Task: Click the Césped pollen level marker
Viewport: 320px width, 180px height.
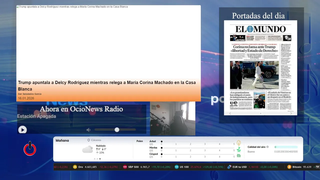Action: 161,154
